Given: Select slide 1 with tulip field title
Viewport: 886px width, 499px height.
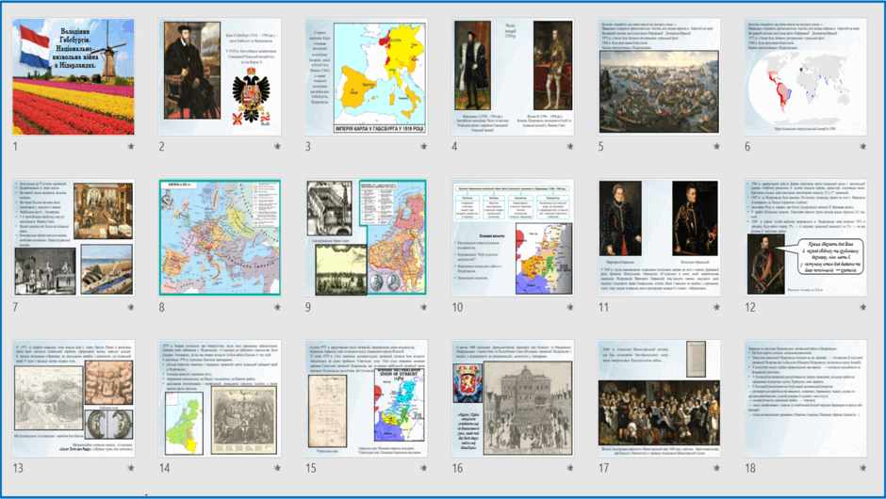Looking at the screenshot, I should (x=74, y=77).
